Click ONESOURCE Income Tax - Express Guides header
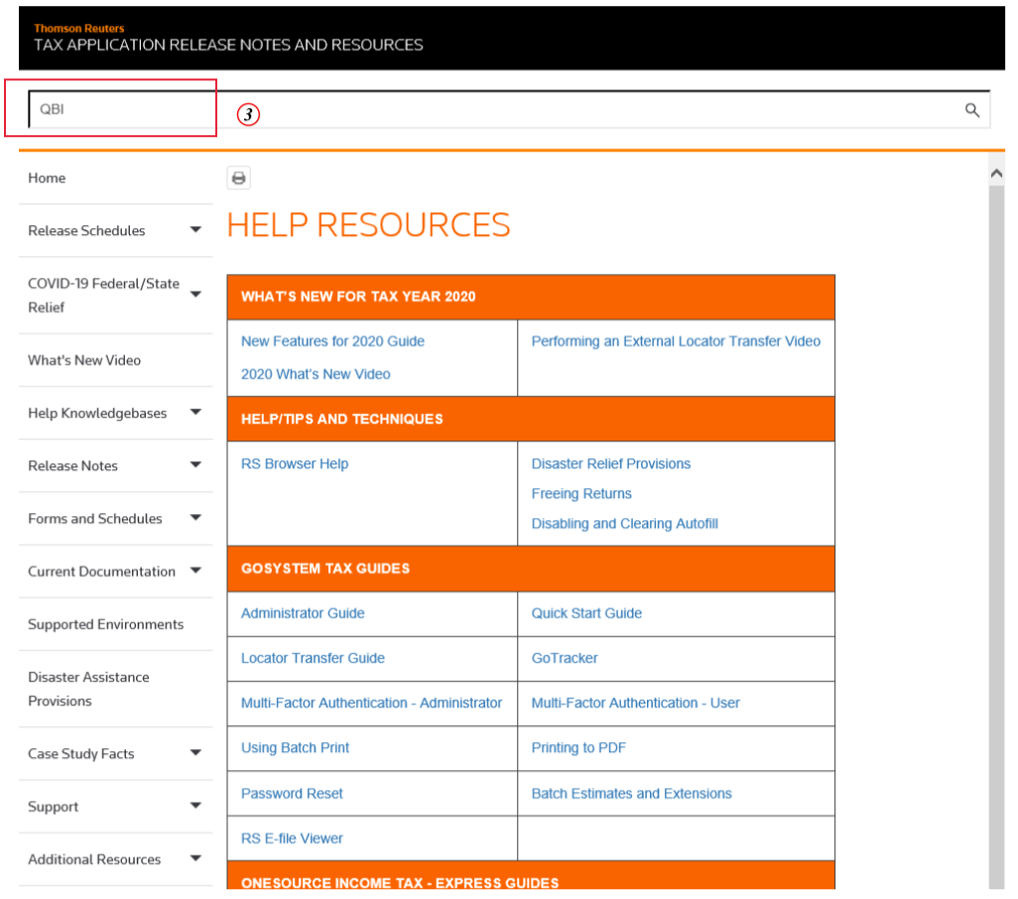The image size is (1018, 899). pyautogui.click(x=399, y=883)
